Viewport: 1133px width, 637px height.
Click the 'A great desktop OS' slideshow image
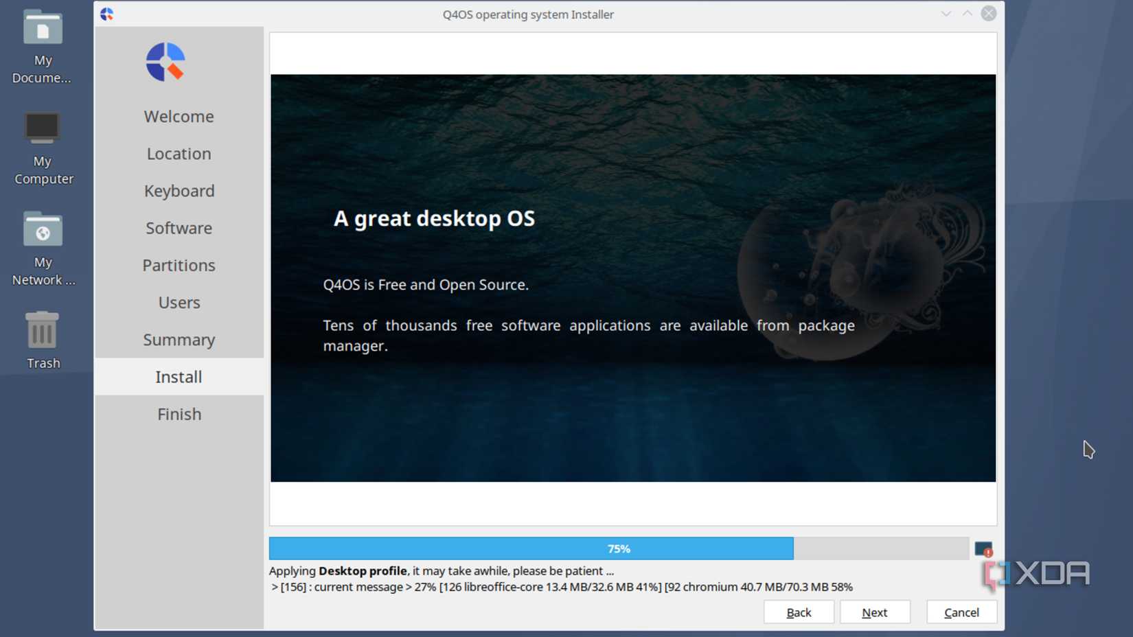tap(632, 278)
